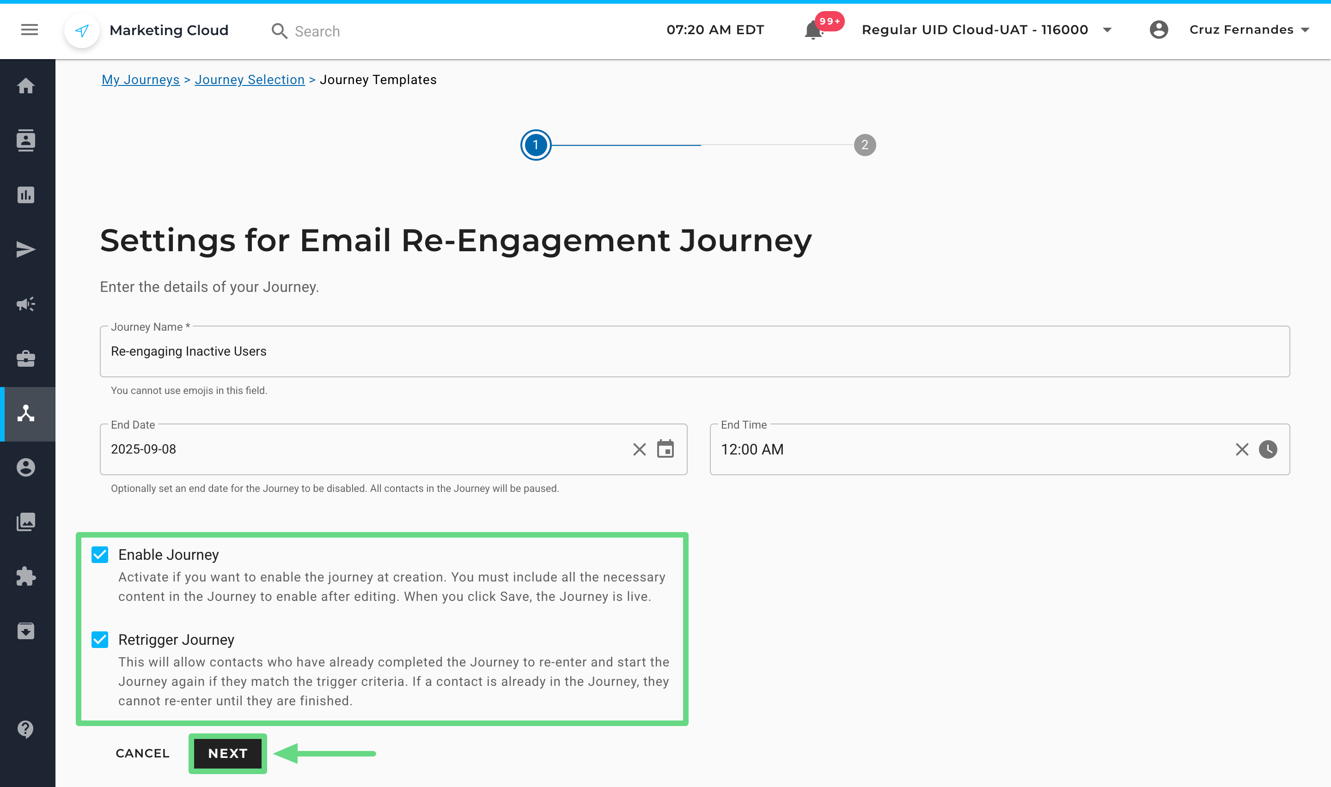Click the Journey Templates breadcrumb text
This screenshot has width=1331, height=787.
click(378, 79)
